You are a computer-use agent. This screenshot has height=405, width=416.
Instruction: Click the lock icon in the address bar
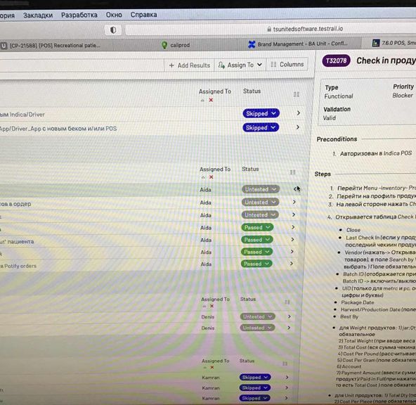click(x=269, y=30)
